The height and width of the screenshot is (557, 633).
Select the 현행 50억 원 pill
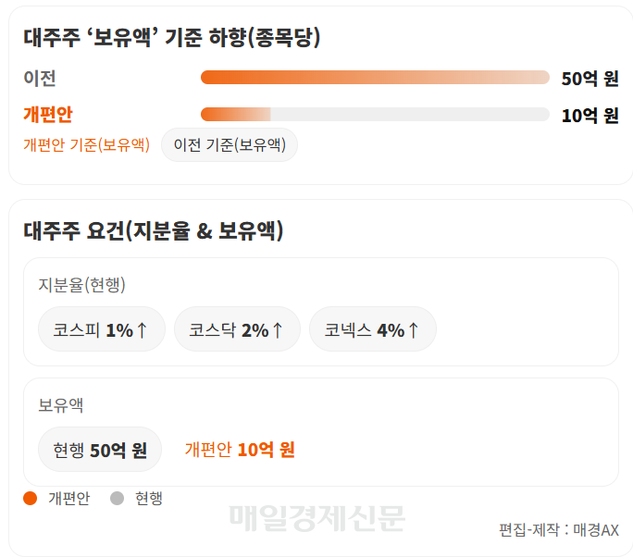pos(100,450)
